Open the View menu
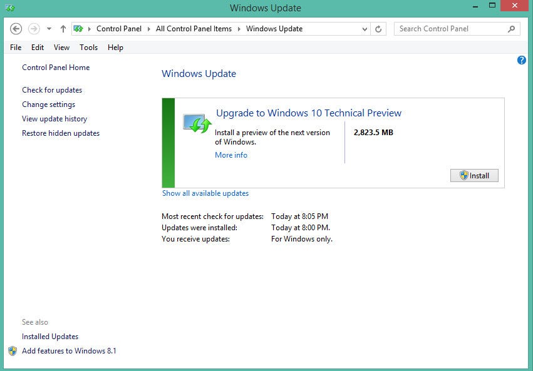 (x=61, y=47)
